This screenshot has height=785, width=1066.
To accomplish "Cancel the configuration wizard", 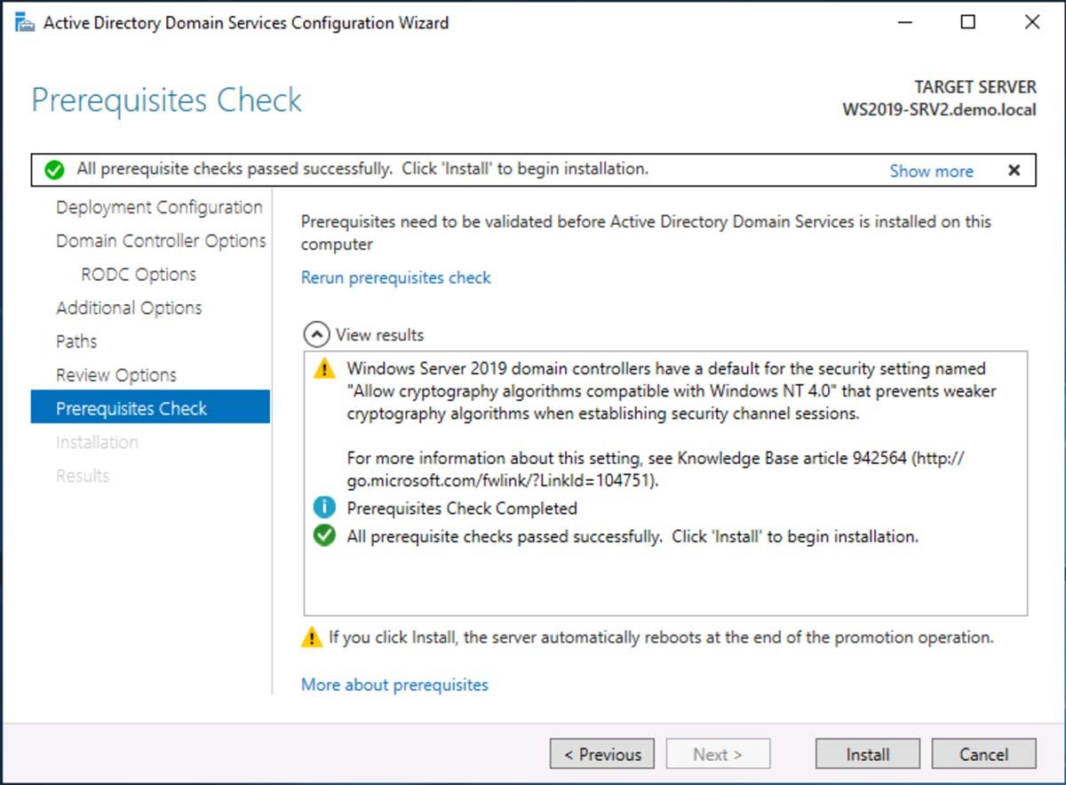I will 983,754.
